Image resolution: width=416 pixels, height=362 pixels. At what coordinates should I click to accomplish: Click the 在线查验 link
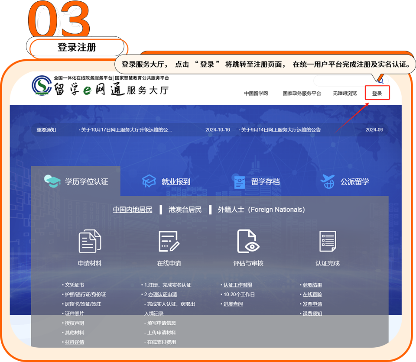click(312, 294)
